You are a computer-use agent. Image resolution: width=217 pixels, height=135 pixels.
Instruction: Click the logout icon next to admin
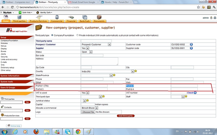click(211, 18)
